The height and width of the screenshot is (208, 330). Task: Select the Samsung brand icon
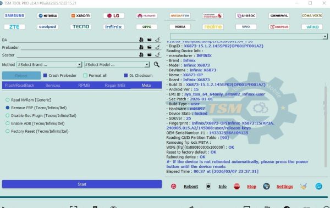14,15
